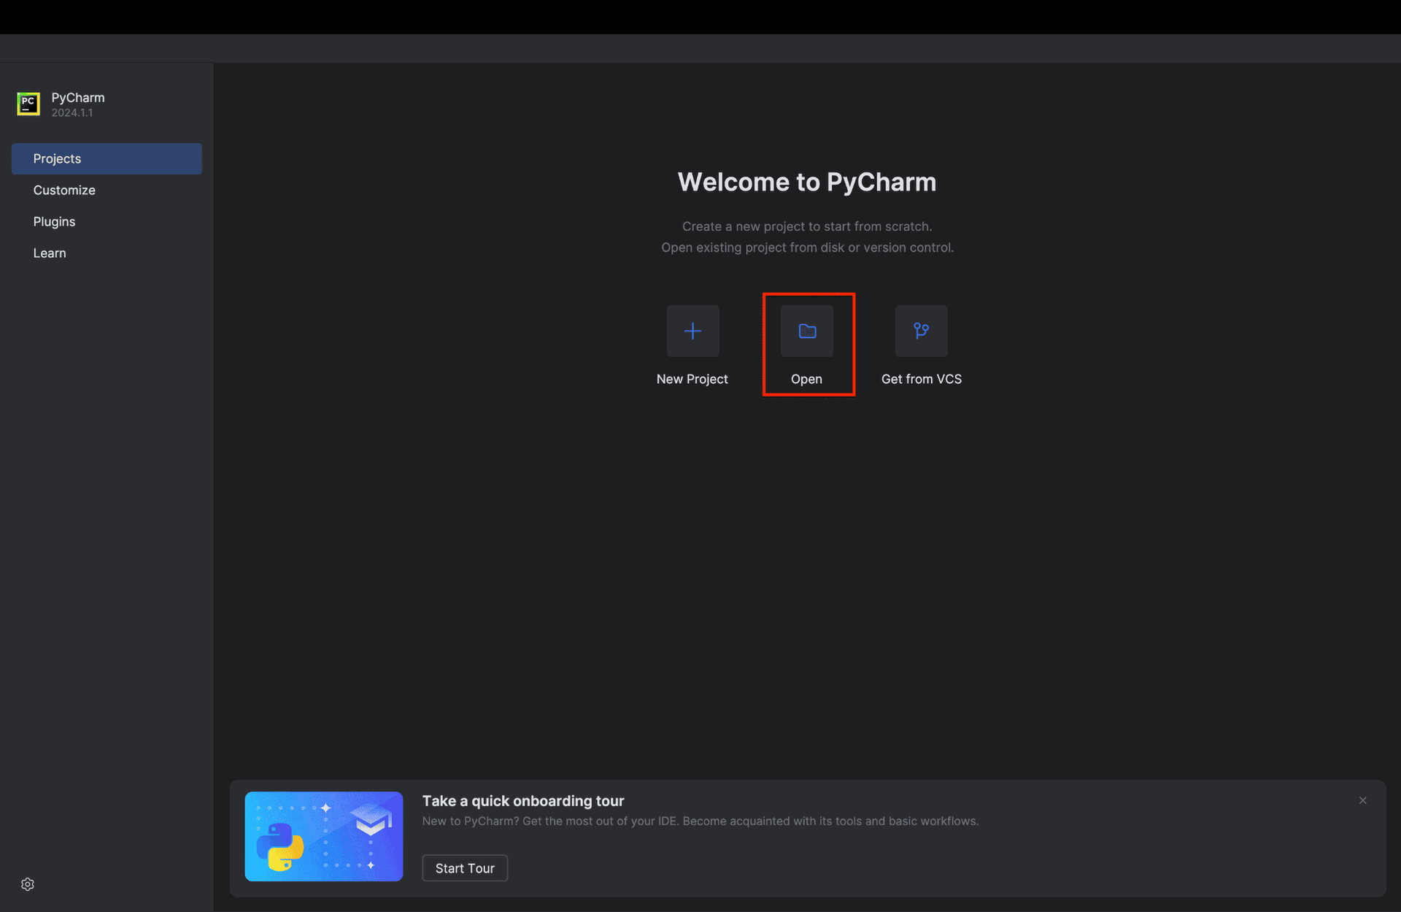Click the onboarding tour description text

pyautogui.click(x=700, y=821)
